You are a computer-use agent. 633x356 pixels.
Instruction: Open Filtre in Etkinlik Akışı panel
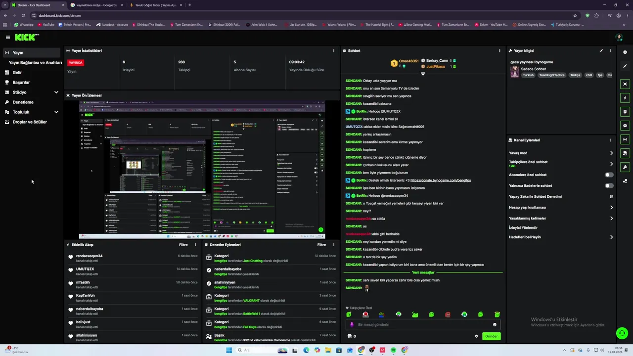tap(183, 245)
